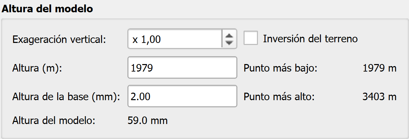
Task: Click the Altura de la base field 2.00
Action: click(x=182, y=96)
